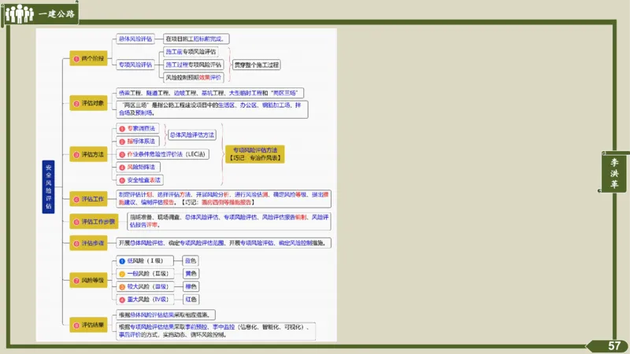The width and height of the screenshot is (630, 354).
Task: Click the 橙色 color label
Action: pos(191,286)
